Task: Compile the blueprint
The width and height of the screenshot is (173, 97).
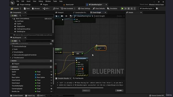Action: pos(15,8)
